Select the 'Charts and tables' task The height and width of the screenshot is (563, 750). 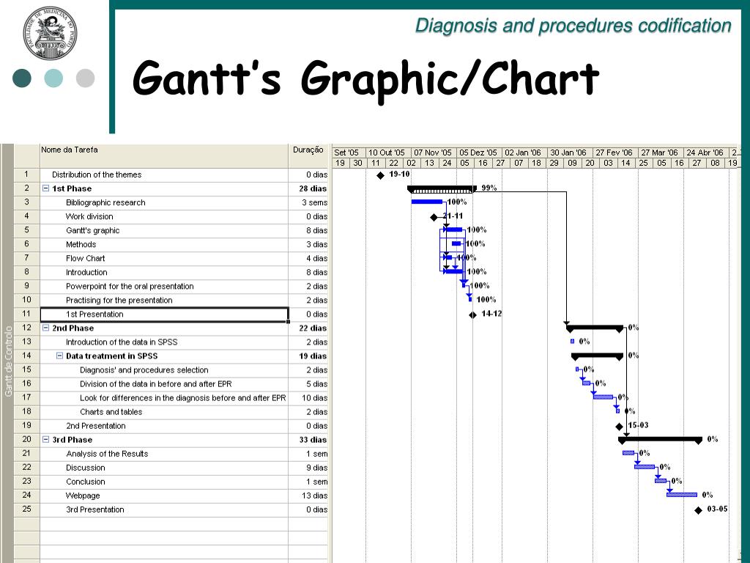[x=164, y=412]
